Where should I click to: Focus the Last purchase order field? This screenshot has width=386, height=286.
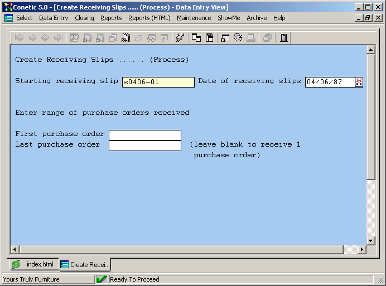point(145,146)
